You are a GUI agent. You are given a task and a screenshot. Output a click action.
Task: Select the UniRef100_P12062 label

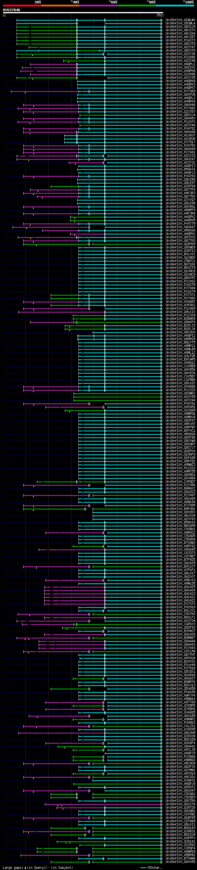pos(180,281)
